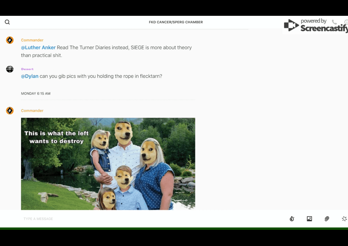The height and width of the screenshot is (246, 348).
Task: Click Commander's avatar beside the first message
Action: pos(10,40)
